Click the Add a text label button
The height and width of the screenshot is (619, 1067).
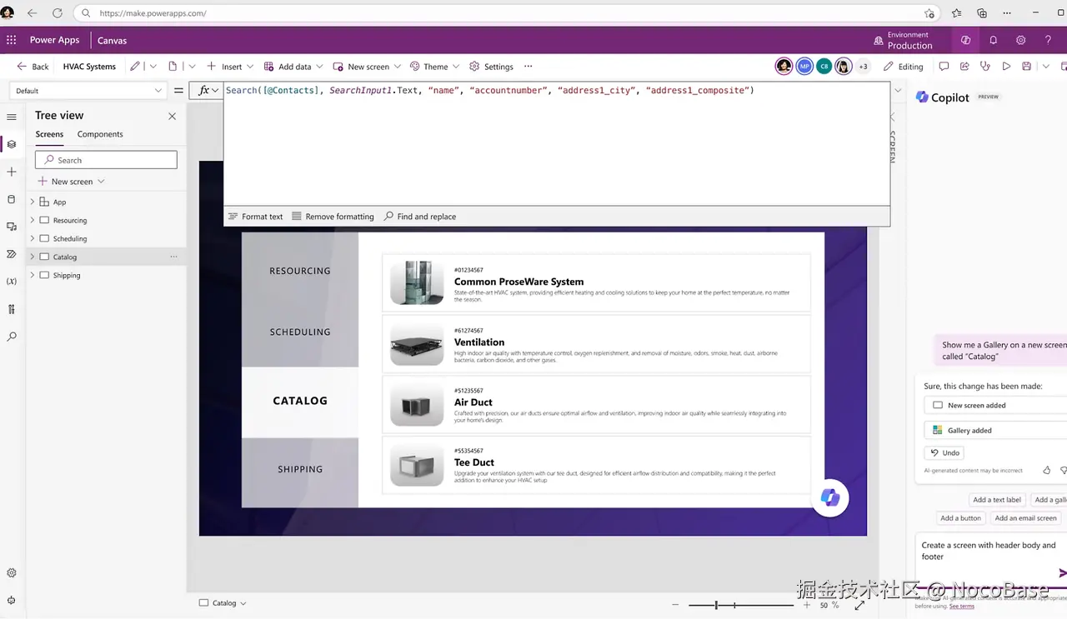tap(997, 499)
